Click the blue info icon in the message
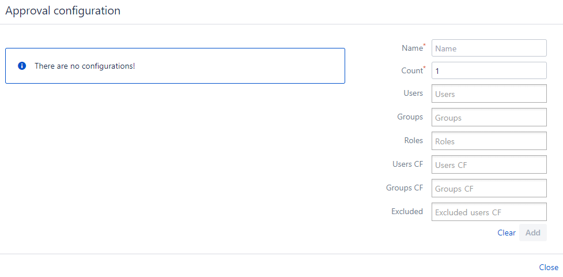This screenshot has height=277, width=563. [x=22, y=66]
